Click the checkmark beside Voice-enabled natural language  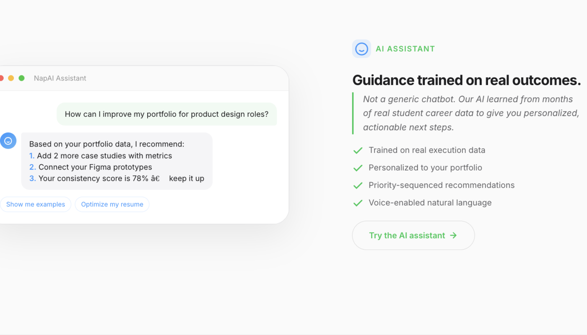click(x=358, y=203)
